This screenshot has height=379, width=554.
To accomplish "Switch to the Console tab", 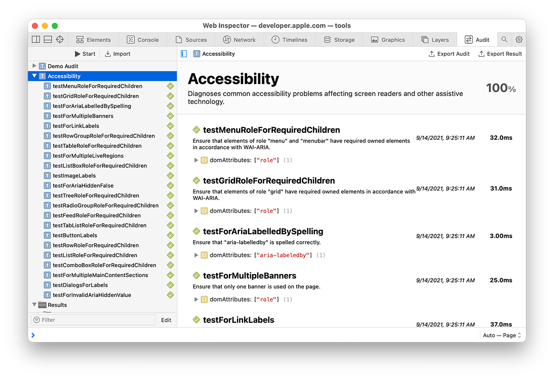I will click(142, 40).
